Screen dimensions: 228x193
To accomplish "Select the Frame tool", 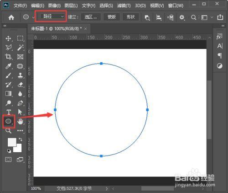I will pos(20,57).
